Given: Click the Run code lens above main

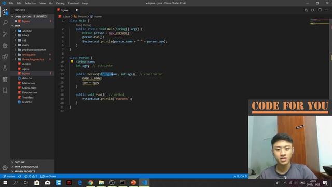Looking at the screenshot, I should (x=78, y=25).
